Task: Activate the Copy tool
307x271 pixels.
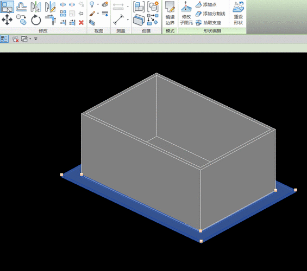Action: tap(21, 20)
